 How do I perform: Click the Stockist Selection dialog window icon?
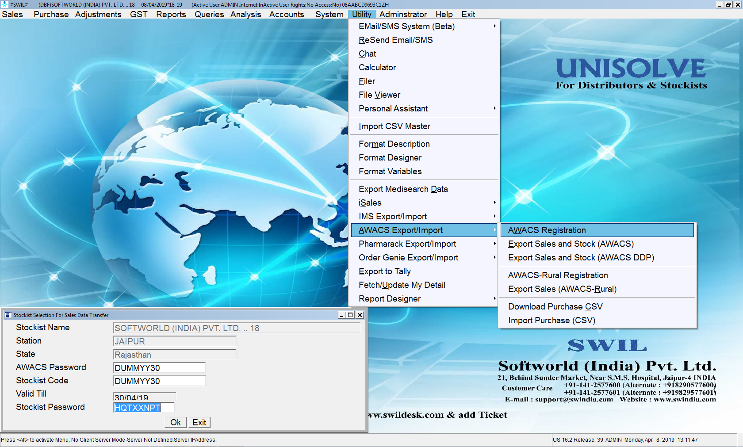8,315
